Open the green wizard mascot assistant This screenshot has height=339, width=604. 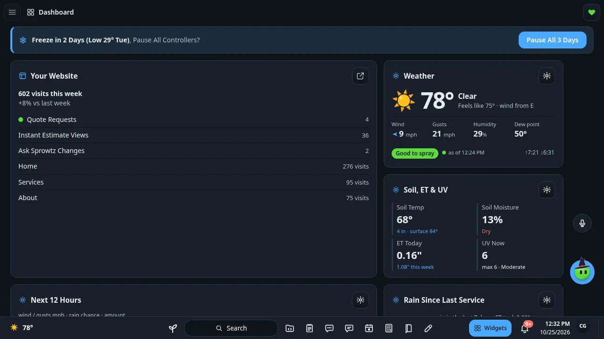[x=582, y=271]
